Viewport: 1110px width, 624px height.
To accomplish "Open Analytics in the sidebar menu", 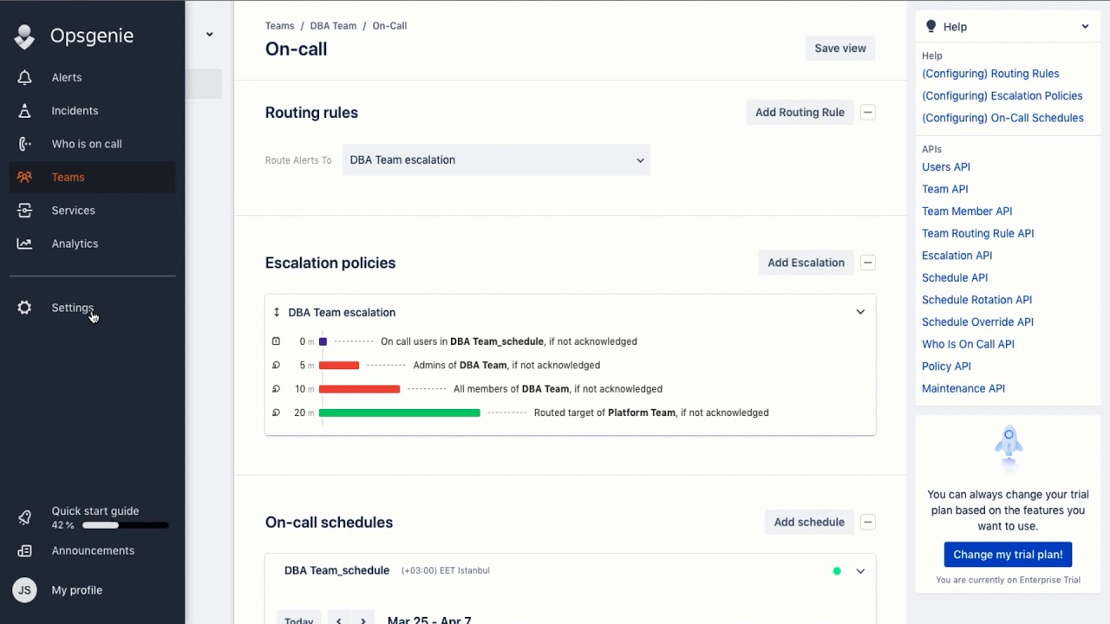I will coord(75,244).
